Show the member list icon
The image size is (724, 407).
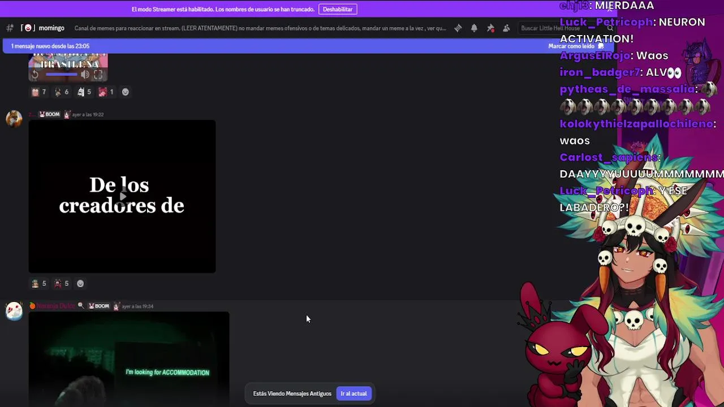(x=506, y=28)
